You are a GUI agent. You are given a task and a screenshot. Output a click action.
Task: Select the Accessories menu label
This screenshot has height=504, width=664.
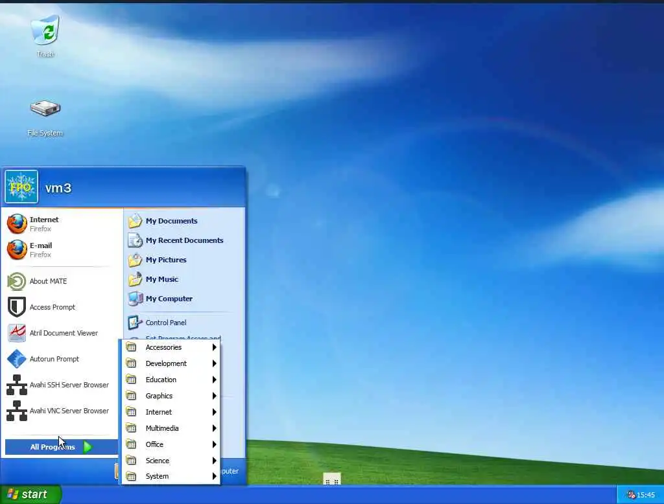pos(163,347)
